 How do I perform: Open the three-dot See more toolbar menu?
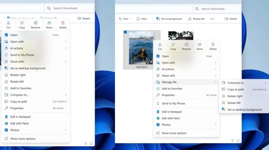pyautogui.click(x=212, y=19)
